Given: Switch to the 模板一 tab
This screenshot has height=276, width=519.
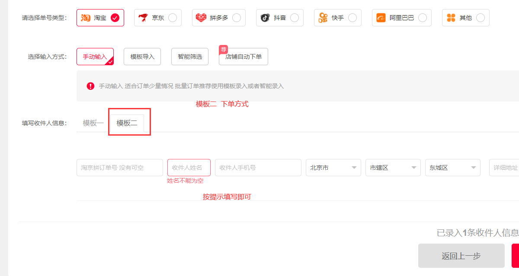Looking at the screenshot, I should pos(93,123).
